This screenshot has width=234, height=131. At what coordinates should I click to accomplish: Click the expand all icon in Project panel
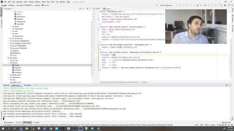click(x=83, y=9)
